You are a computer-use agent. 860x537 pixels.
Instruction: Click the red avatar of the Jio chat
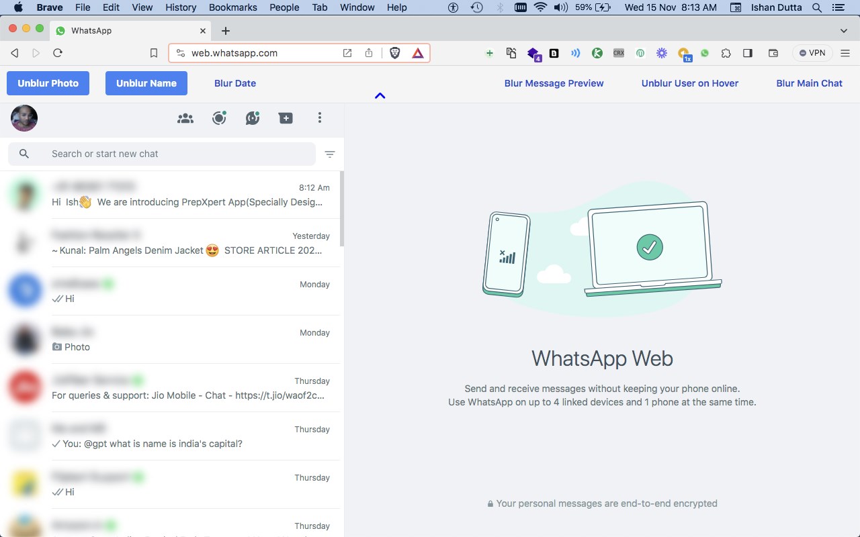(26, 387)
